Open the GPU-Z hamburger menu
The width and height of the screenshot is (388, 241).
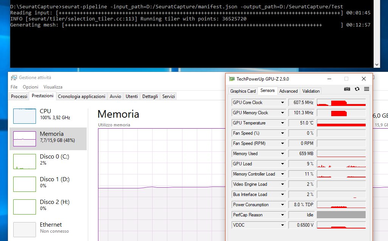coord(367,89)
